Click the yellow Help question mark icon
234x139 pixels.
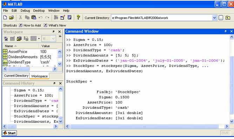78,17
